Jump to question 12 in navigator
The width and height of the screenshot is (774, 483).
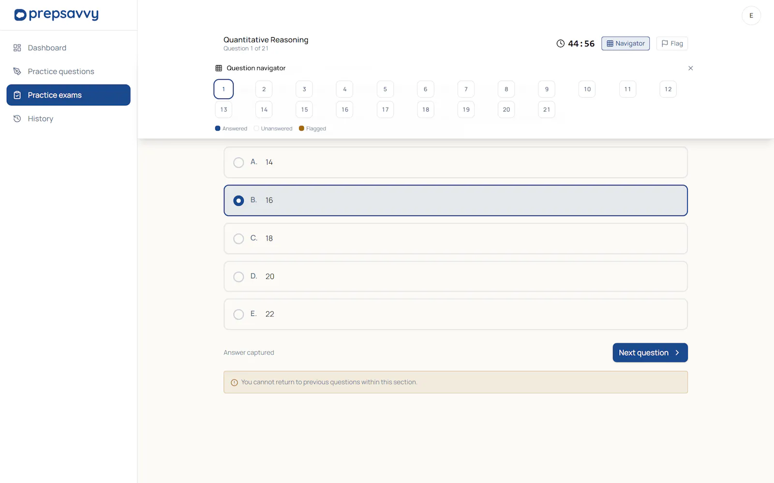668,89
